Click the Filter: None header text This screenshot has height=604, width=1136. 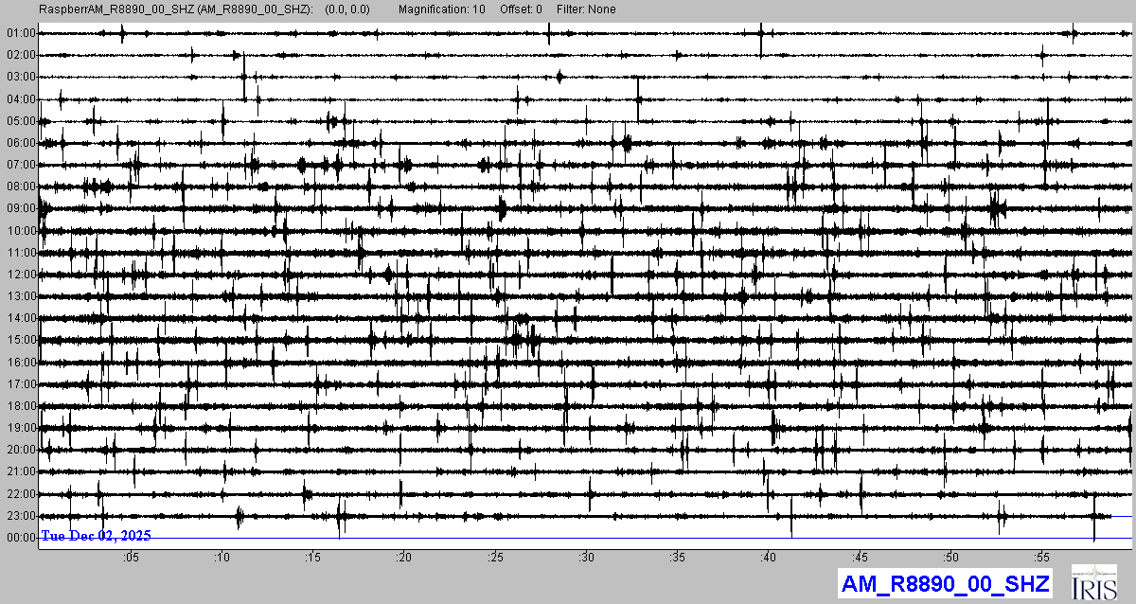pyautogui.click(x=587, y=9)
